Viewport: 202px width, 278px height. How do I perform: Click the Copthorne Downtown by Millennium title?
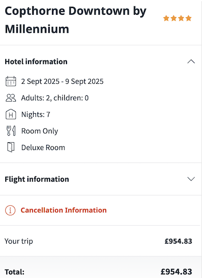pyautogui.click(x=75, y=20)
